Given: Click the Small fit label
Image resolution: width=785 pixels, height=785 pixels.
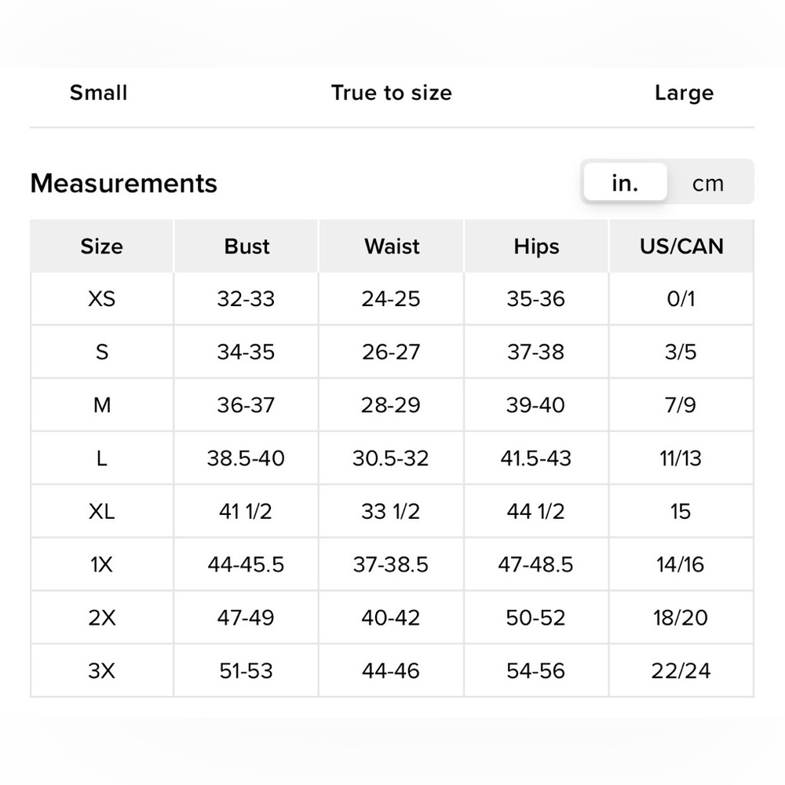Looking at the screenshot, I should click(98, 93).
